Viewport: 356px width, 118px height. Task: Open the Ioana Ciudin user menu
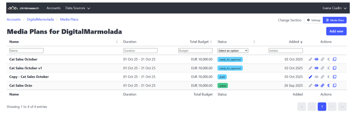click(334, 8)
